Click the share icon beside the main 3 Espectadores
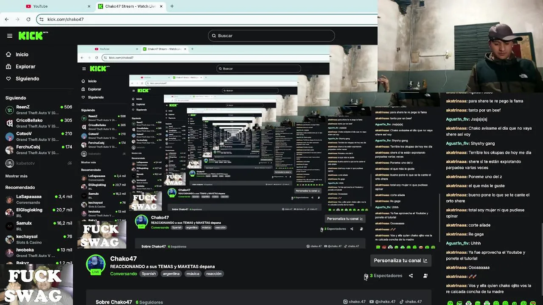This screenshot has height=305, width=543. [411, 276]
